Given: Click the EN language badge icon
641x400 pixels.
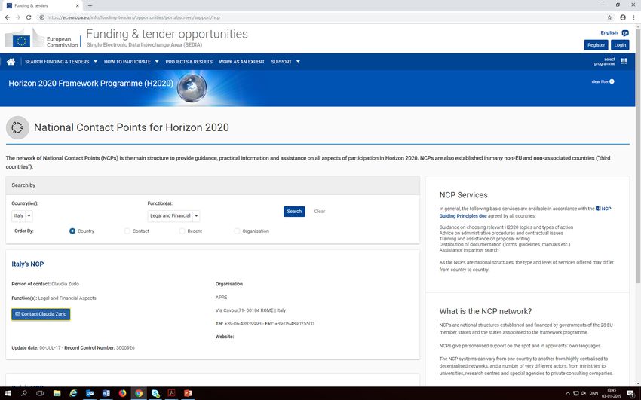Looking at the screenshot, I should tap(625, 33).
